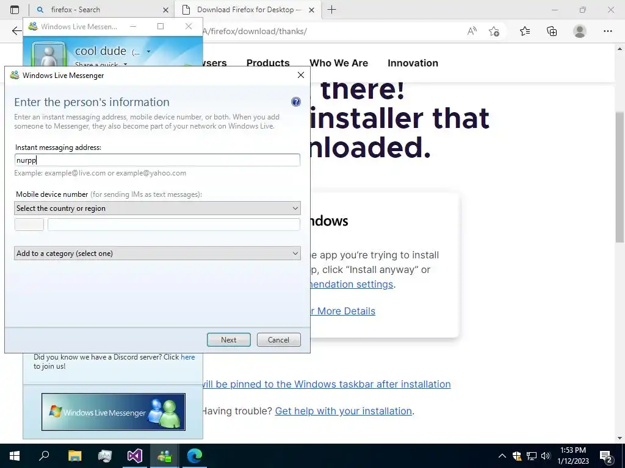The image size is (625, 468).
Task: Open Edge tab actions menu icon
Action: point(15,10)
